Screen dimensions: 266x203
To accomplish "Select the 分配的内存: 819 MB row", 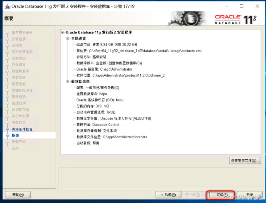I will (93, 106).
